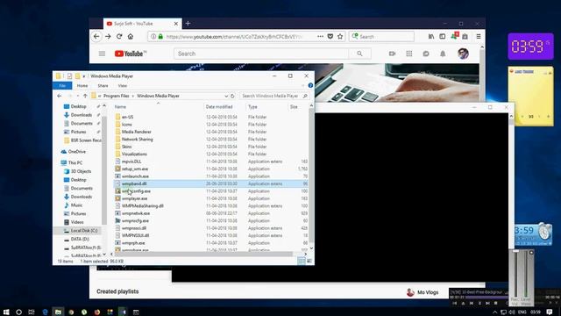Screen dimensions: 561x316
Task: Open new tab with plus button
Action: point(188,24)
